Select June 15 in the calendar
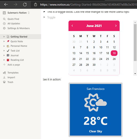The width and height of the screenshot is (137, 139). coord(87,53)
